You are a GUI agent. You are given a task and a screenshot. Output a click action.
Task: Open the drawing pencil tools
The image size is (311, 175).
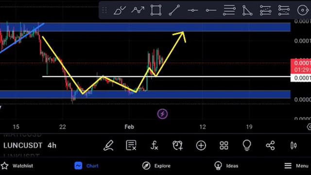pos(108,145)
